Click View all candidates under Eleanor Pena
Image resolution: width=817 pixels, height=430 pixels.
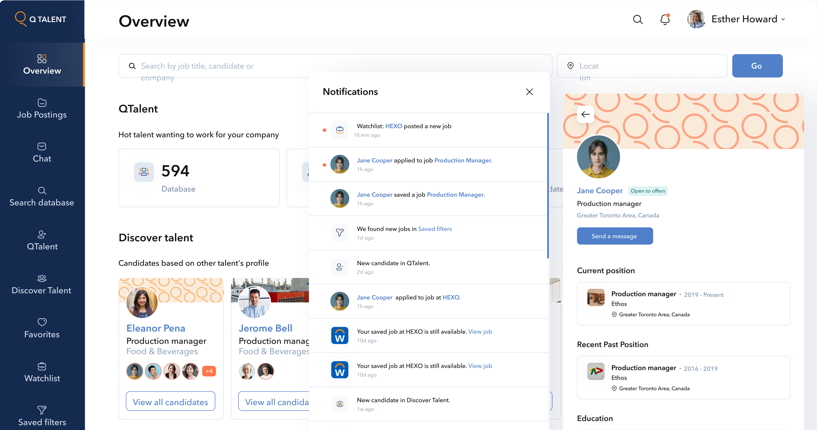(170, 402)
